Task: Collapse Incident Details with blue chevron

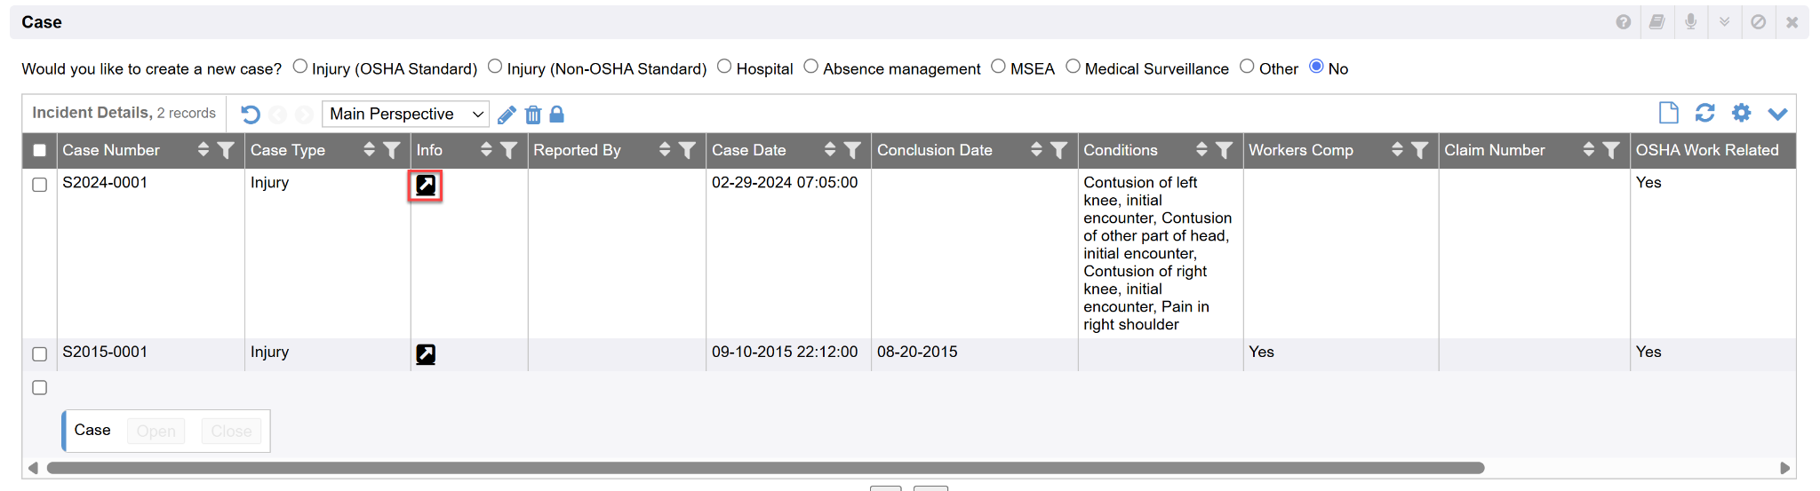Action: (1777, 114)
